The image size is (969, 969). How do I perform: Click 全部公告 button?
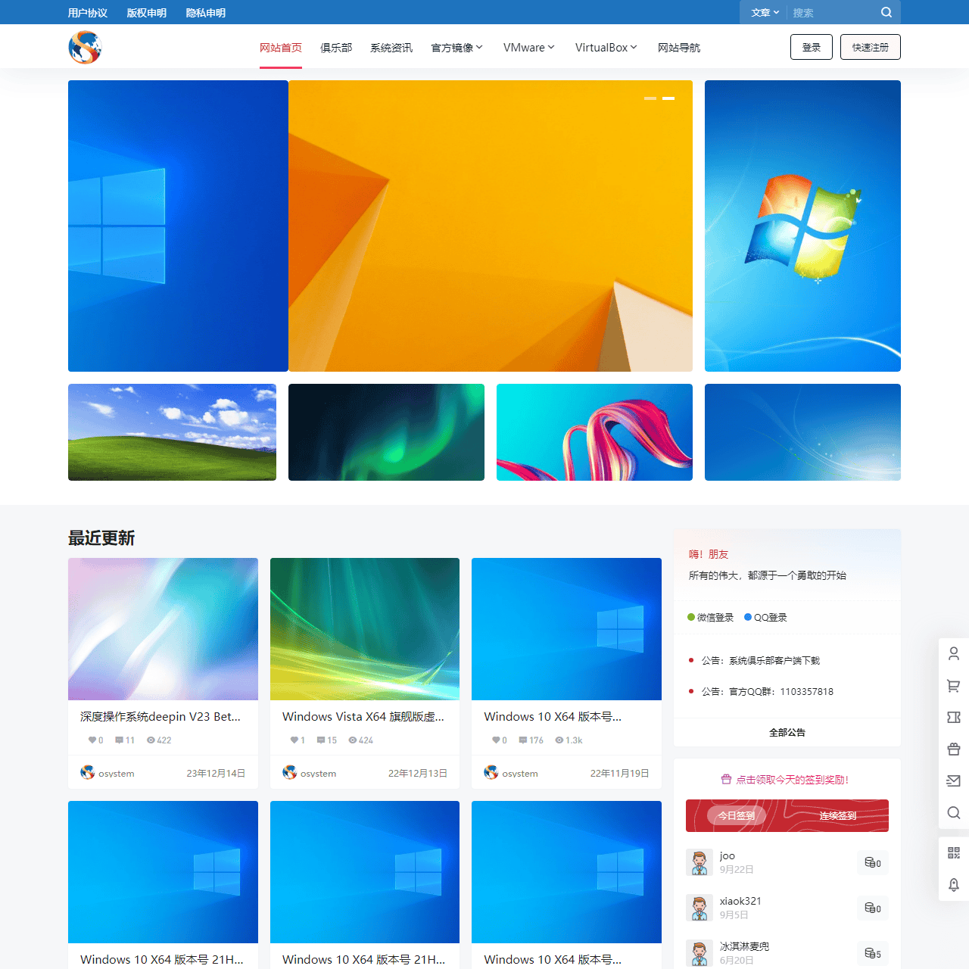point(787,732)
